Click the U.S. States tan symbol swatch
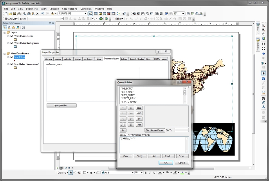The image size is (269, 181). pyautogui.click(x=15, y=68)
